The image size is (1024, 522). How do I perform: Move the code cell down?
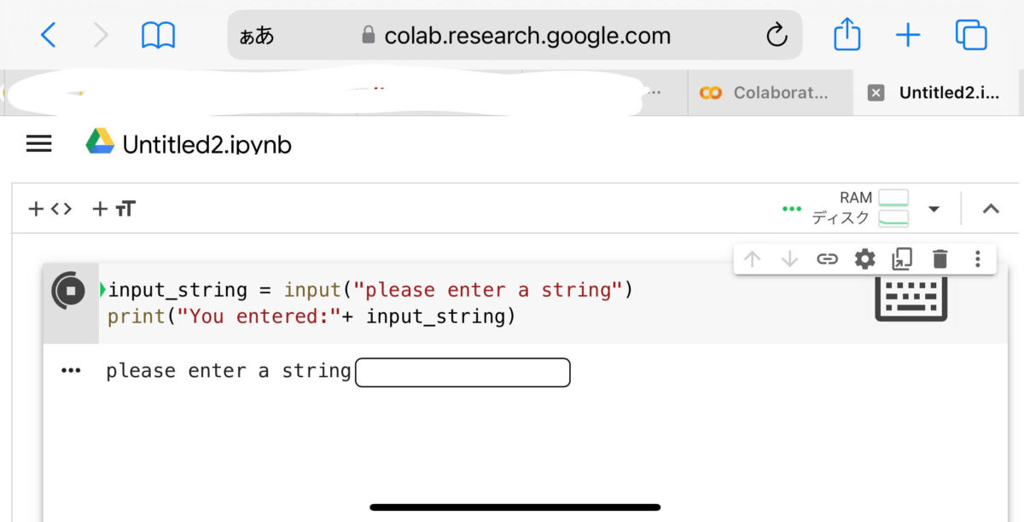click(790, 258)
